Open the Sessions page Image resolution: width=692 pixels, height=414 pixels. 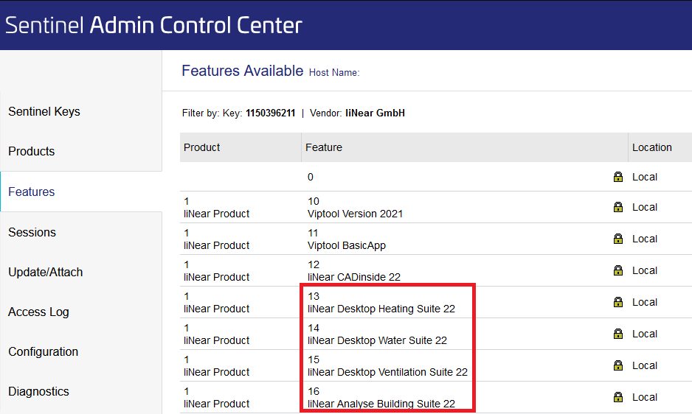pos(32,232)
